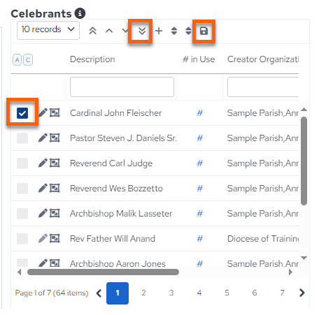The image size is (319, 315).
Task: Click the Celebrants info icon
Action: coord(80,13)
